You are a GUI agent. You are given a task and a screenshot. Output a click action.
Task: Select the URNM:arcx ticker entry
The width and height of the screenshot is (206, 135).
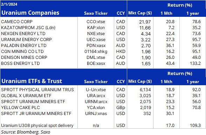96,101
